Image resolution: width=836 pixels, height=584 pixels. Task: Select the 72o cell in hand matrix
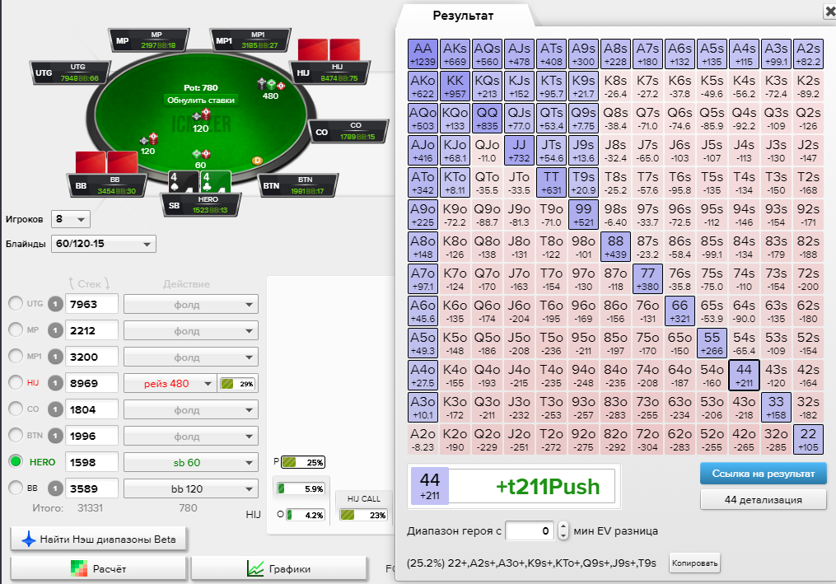[647, 440]
